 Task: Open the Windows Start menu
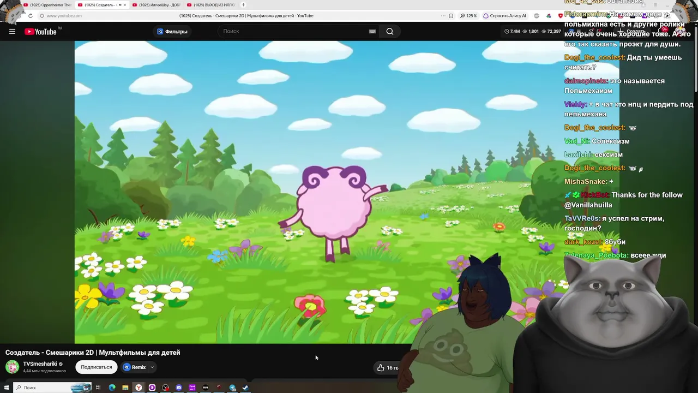click(7, 388)
